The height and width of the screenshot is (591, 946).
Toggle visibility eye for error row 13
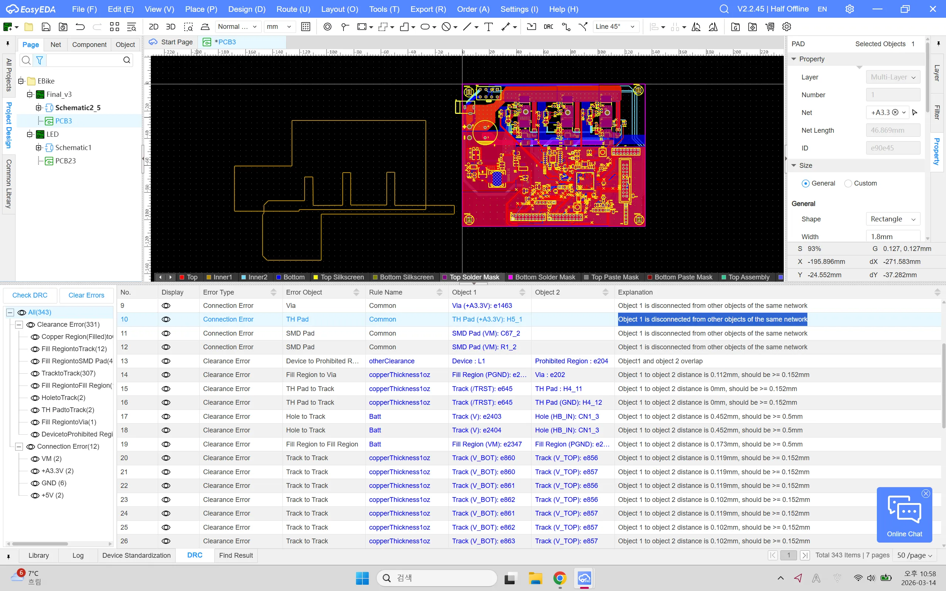coord(166,361)
